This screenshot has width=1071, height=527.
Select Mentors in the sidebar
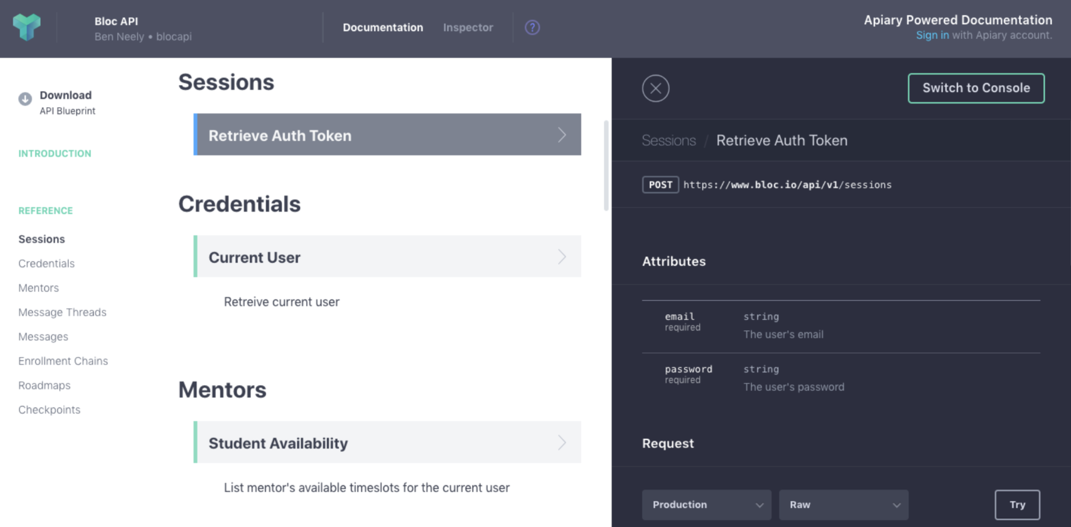pyautogui.click(x=39, y=288)
